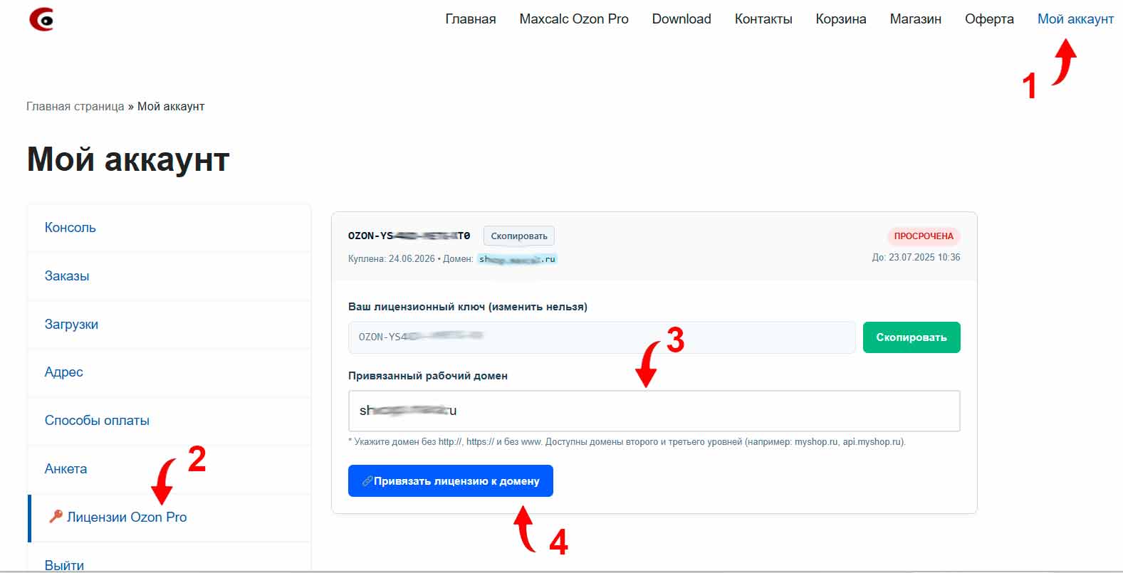Show Заказы in the account sidebar

click(67, 276)
